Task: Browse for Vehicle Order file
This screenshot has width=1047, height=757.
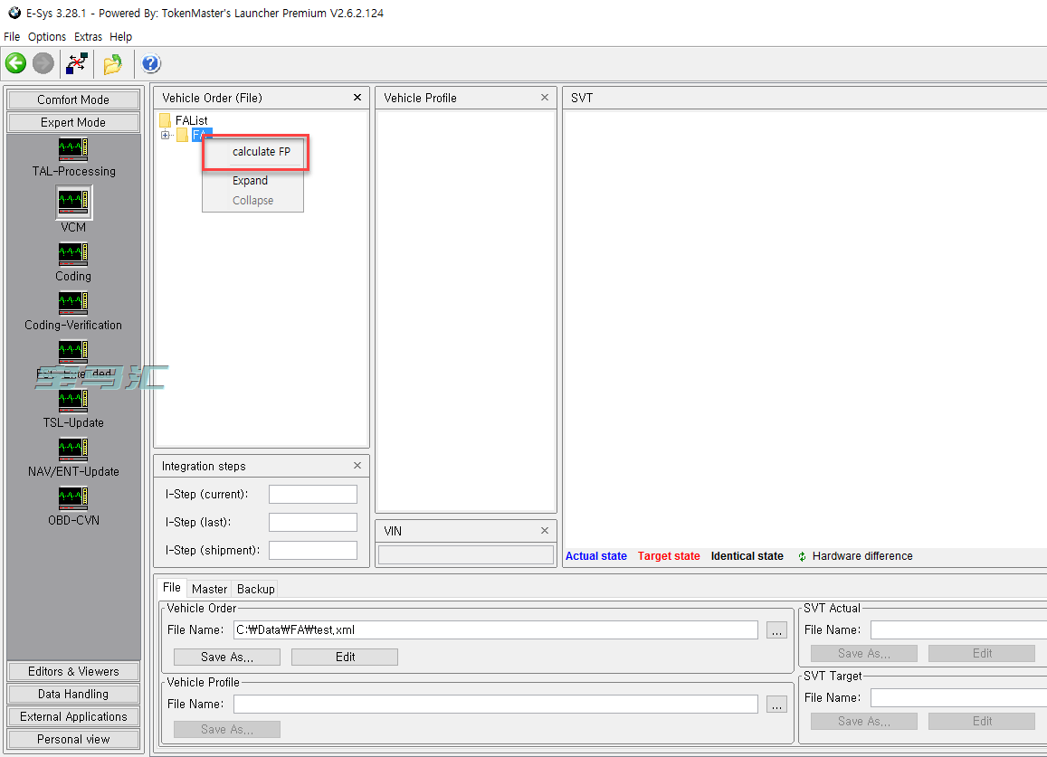Action: 776,630
